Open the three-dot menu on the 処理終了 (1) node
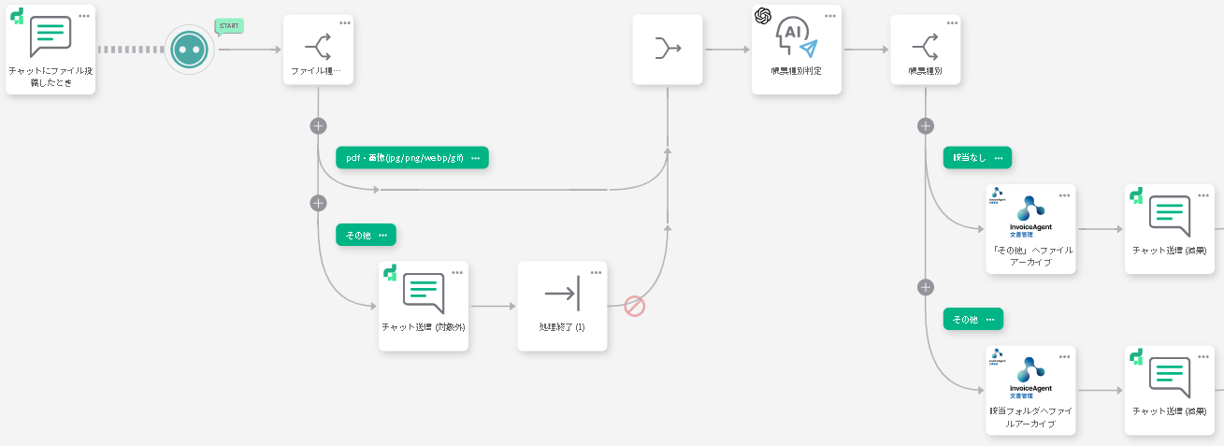The width and height of the screenshot is (1224, 446). 596,272
